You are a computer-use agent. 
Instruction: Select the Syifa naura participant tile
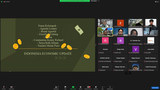point(105,67)
